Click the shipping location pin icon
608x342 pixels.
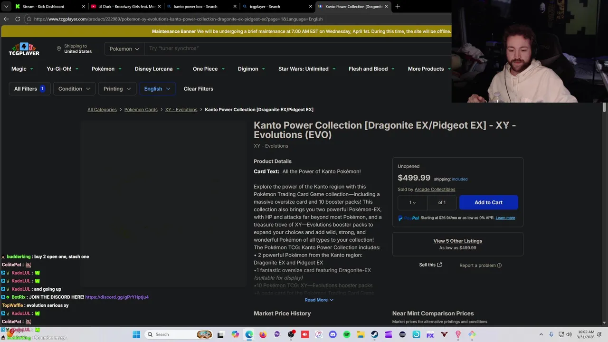tap(59, 48)
